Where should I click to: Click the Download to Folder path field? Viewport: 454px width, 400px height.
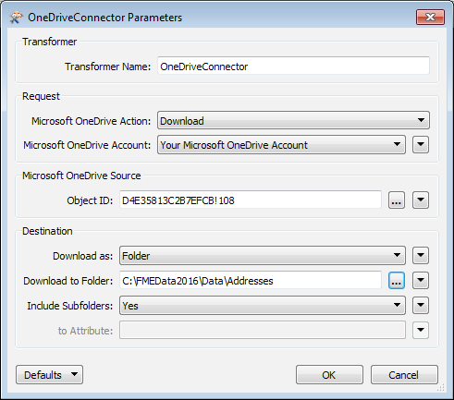[251, 281]
